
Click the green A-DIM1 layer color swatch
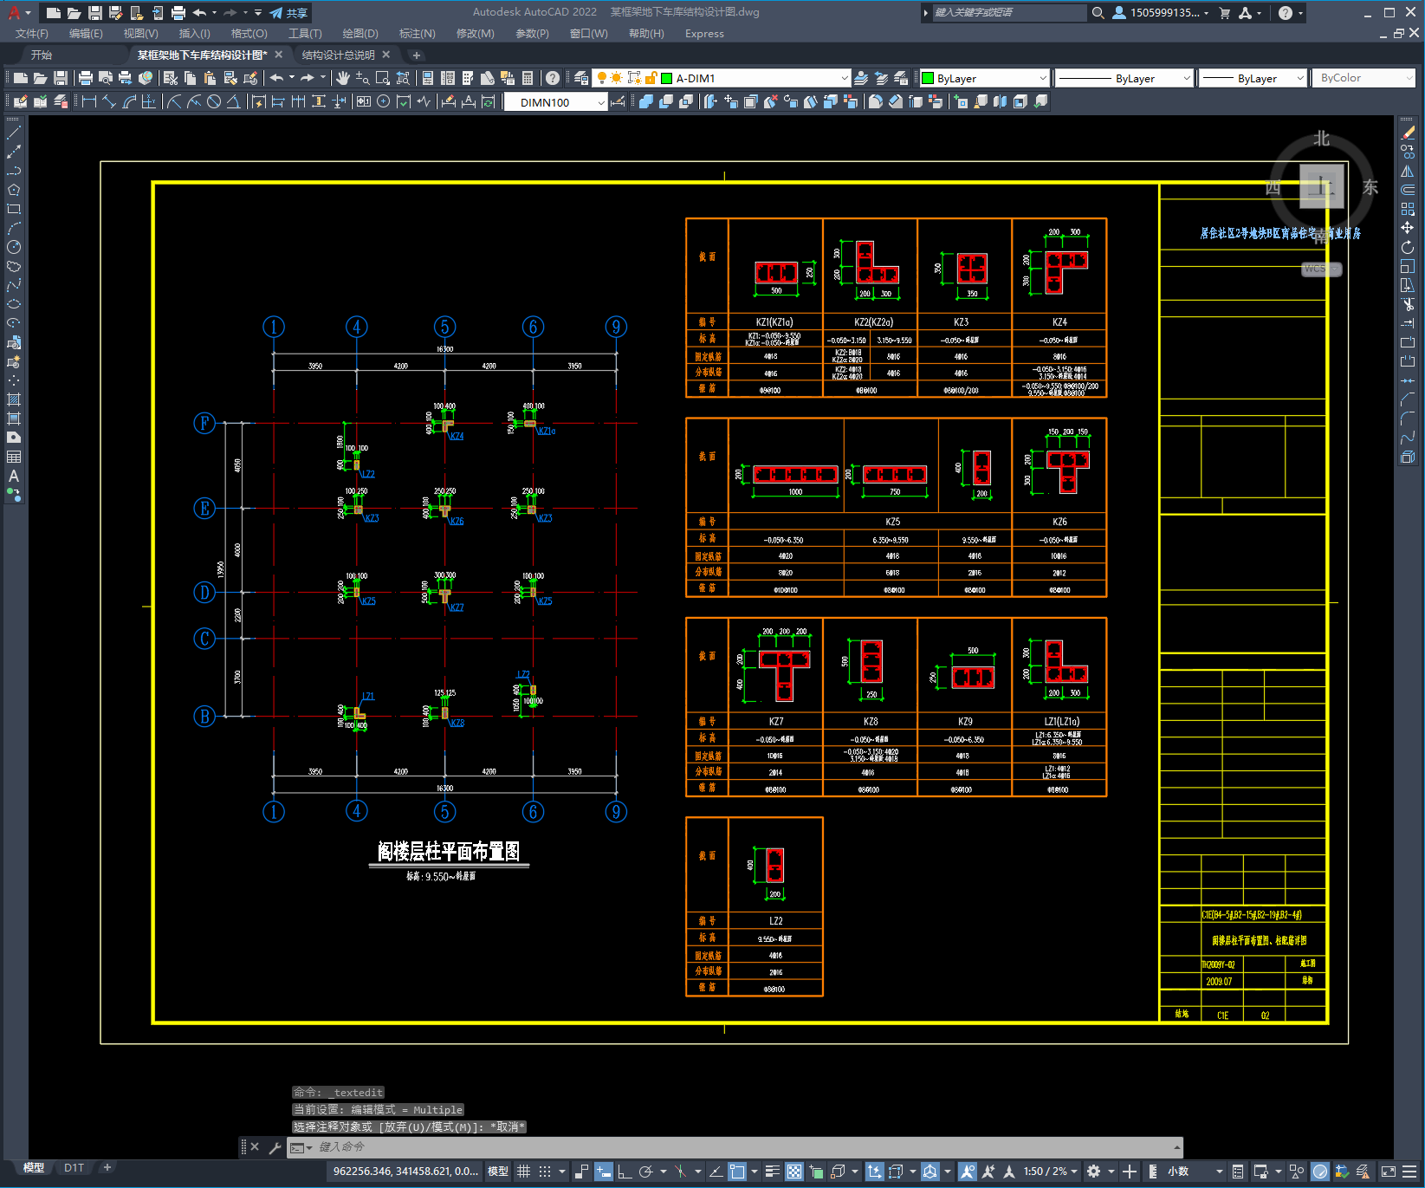pyautogui.click(x=667, y=78)
